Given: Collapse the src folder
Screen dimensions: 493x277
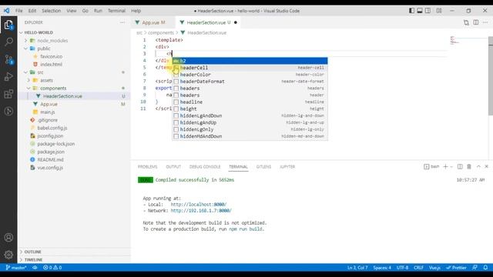Looking at the screenshot, I should pyautogui.click(x=26, y=72).
